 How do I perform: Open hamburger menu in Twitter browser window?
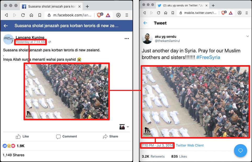247,13
